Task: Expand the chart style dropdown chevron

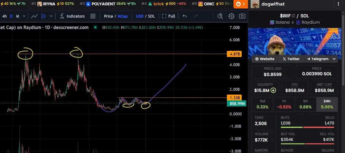Action: (x=51, y=16)
